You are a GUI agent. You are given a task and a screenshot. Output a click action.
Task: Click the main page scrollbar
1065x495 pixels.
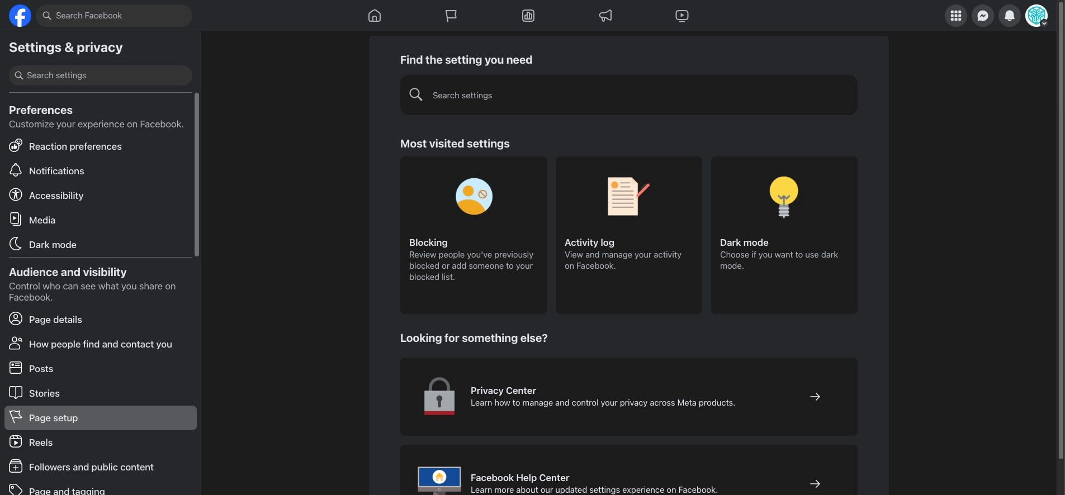click(x=1061, y=230)
